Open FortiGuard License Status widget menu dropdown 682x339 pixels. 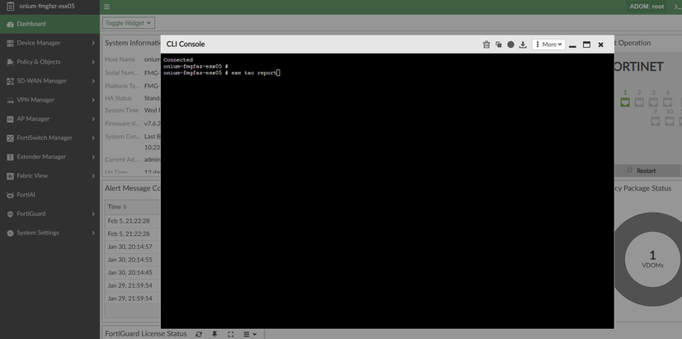(x=250, y=334)
